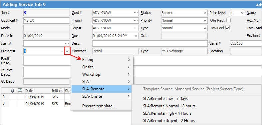This screenshot has height=125, width=262.
Task: Toggle the Qte Req. checkbox
Action: [228, 20]
